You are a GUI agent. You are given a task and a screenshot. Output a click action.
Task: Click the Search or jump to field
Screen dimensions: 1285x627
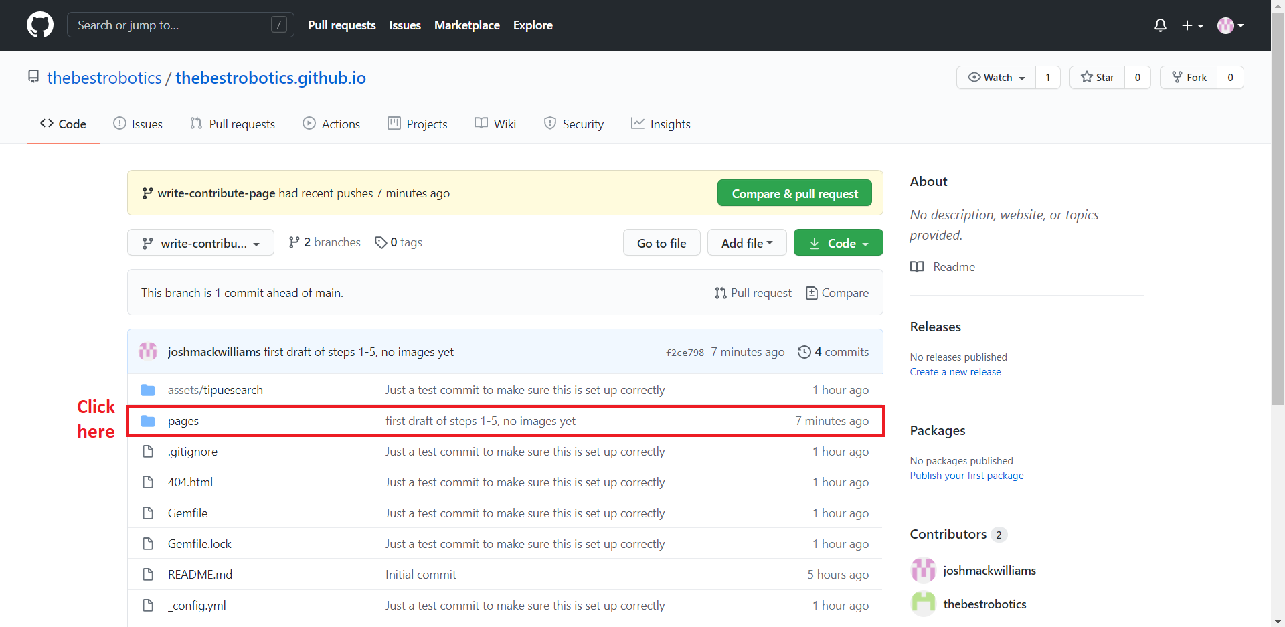(181, 25)
